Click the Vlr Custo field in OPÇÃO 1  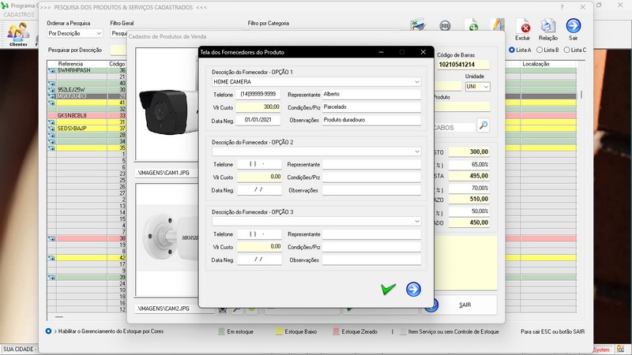(258, 106)
